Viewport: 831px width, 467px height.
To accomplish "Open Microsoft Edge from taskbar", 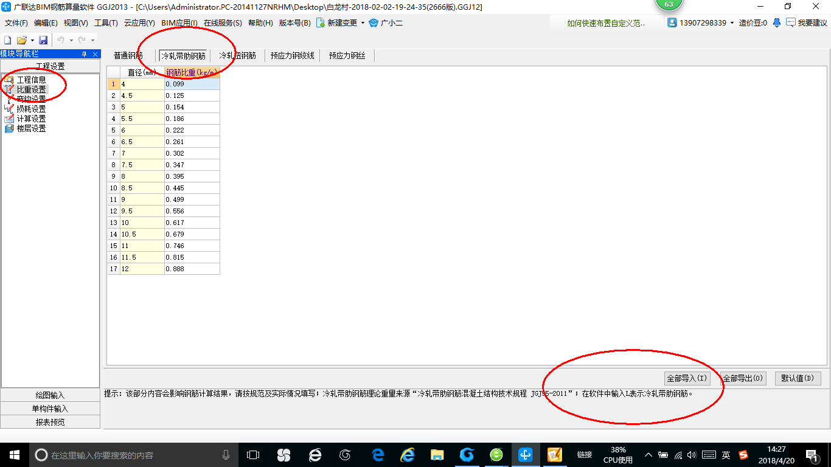I will 378,455.
